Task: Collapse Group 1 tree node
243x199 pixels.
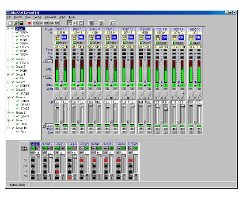Action: click(x=8, y=29)
